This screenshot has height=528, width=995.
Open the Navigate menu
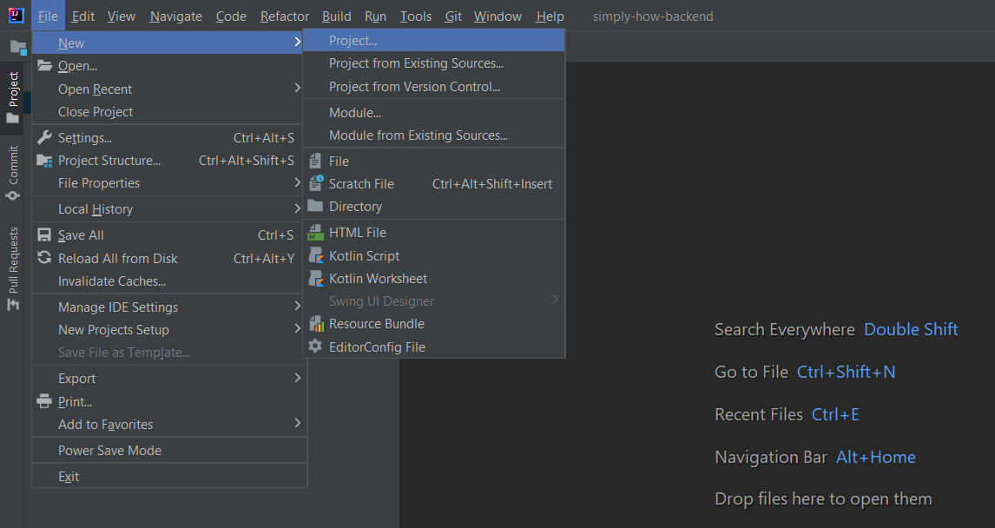175,16
